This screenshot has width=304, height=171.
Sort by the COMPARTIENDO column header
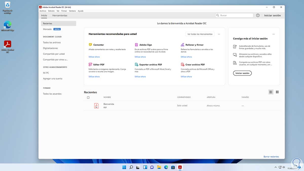pos(184,97)
